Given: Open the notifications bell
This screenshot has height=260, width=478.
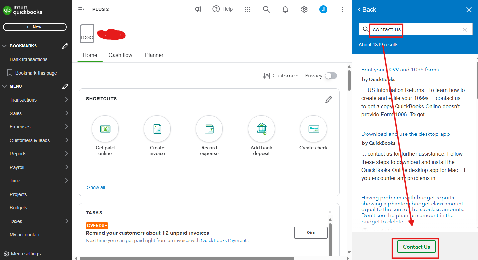Looking at the screenshot, I should tap(285, 9).
